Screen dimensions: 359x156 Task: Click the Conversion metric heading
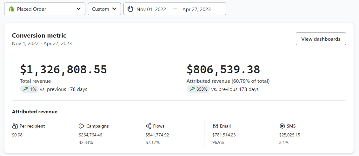pos(39,36)
